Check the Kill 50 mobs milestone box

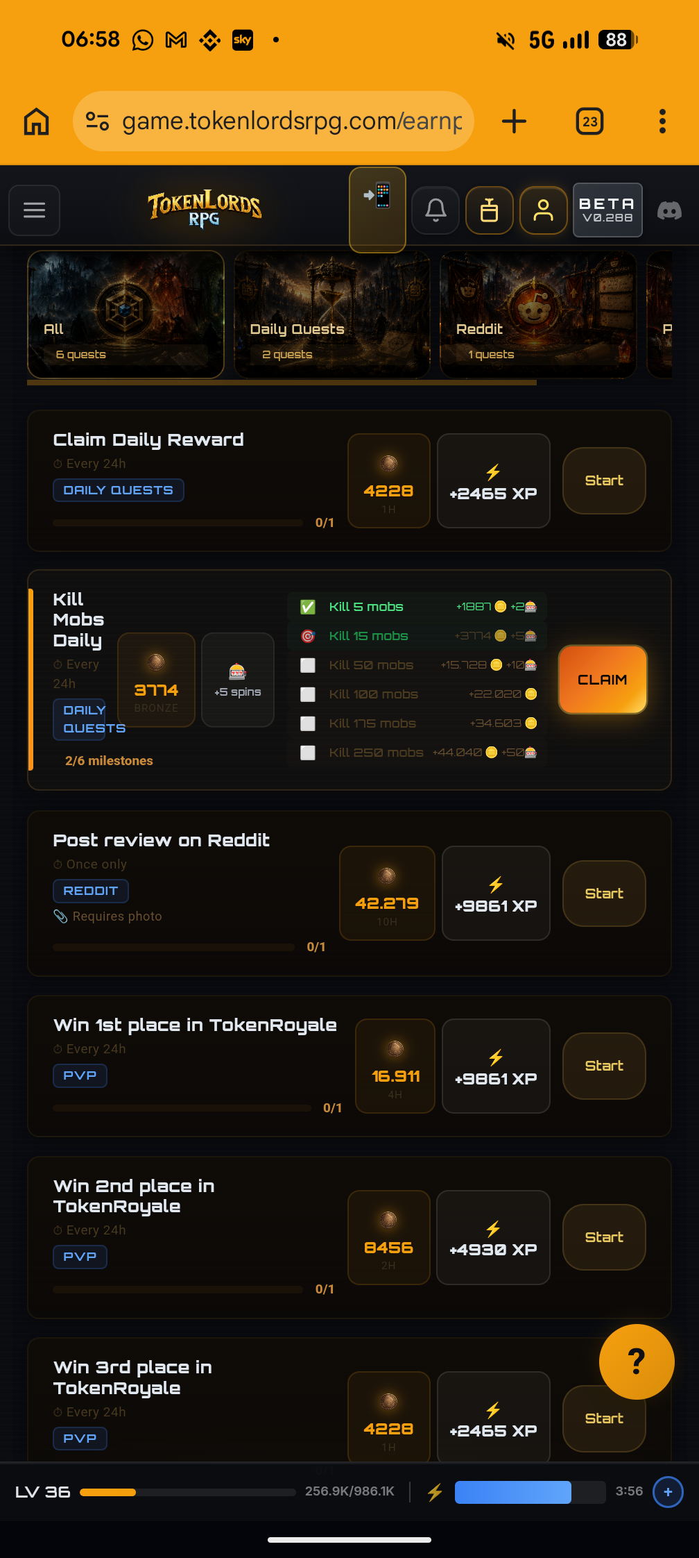tap(308, 665)
